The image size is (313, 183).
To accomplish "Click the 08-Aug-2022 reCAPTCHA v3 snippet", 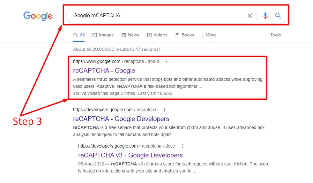I will coord(174,167).
